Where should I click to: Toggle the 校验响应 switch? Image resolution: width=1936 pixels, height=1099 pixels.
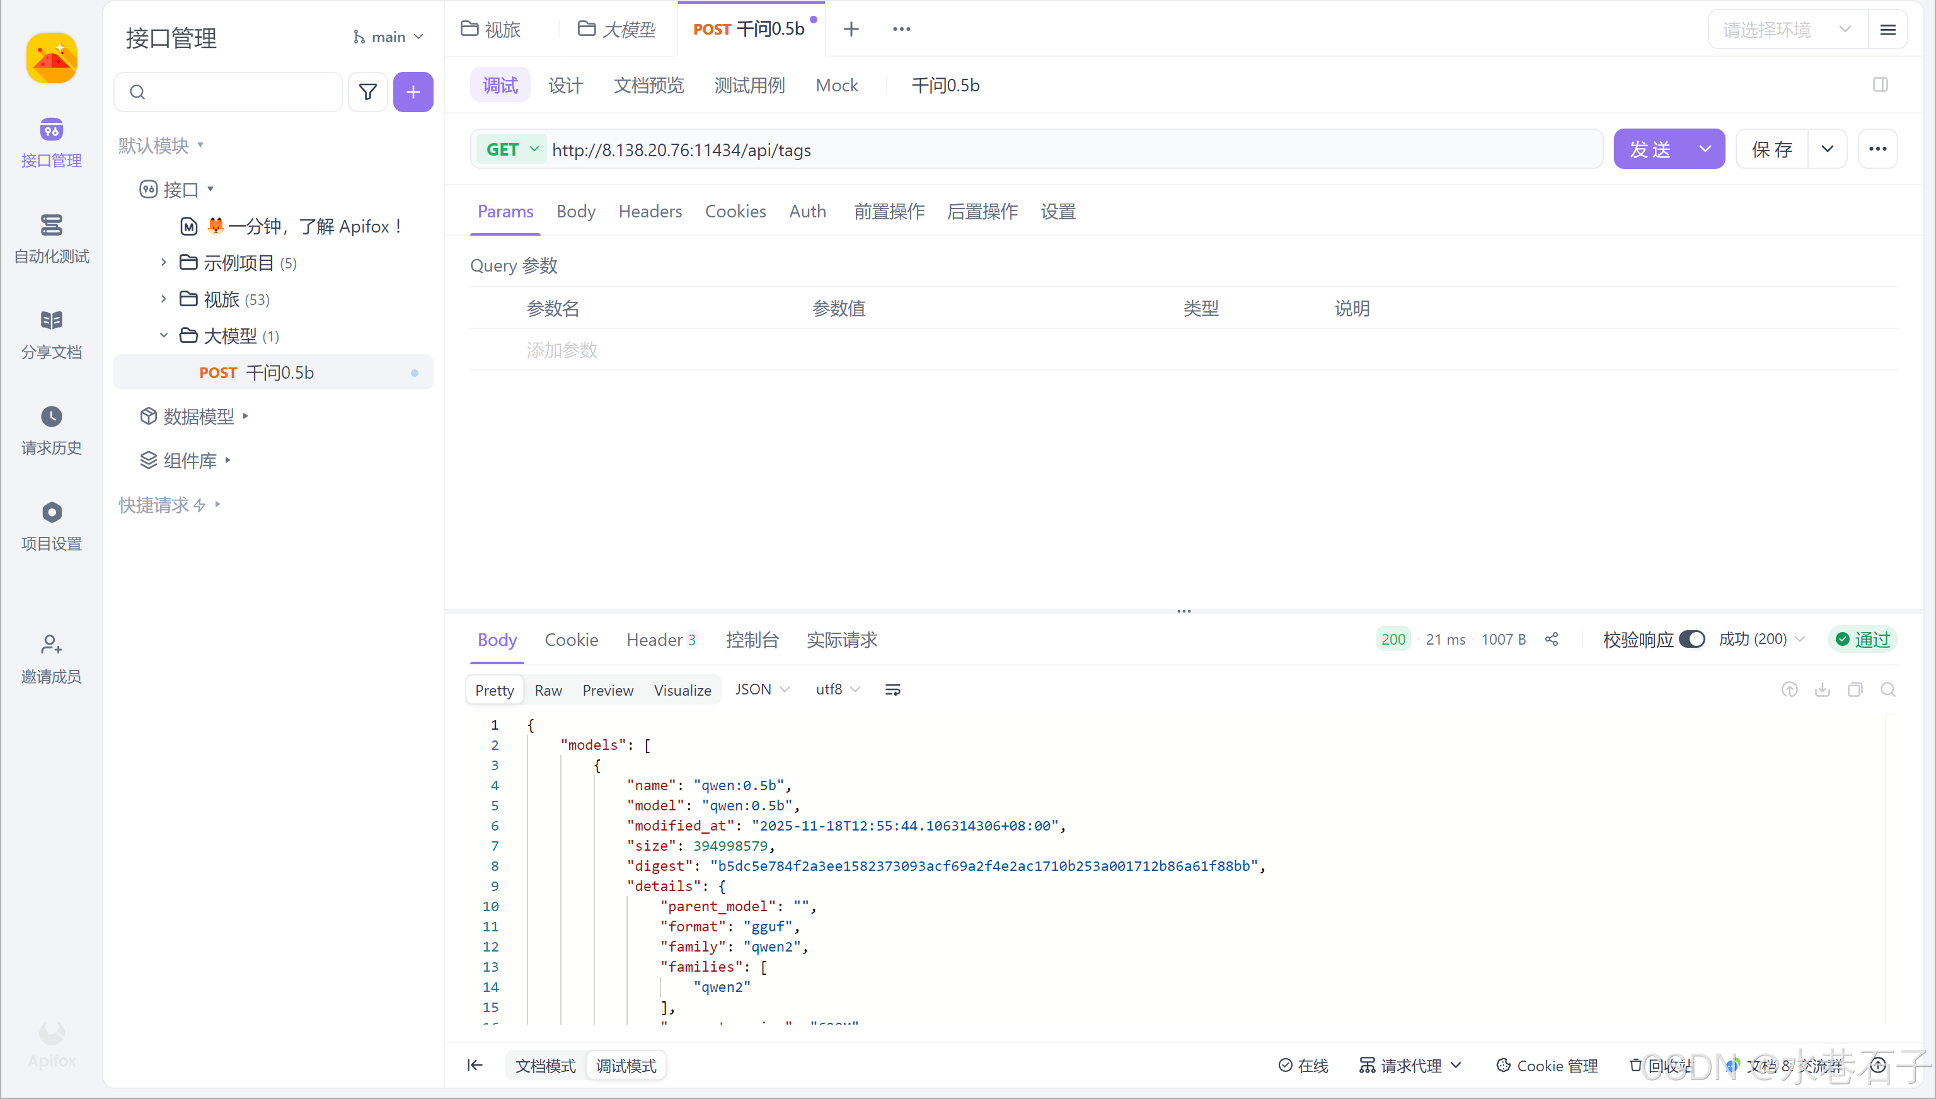[1692, 640]
